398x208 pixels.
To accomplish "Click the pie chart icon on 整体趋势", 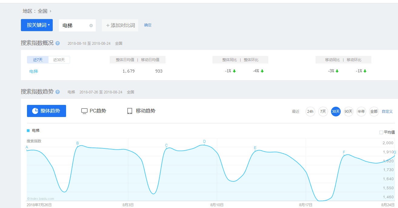I will (35, 111).
